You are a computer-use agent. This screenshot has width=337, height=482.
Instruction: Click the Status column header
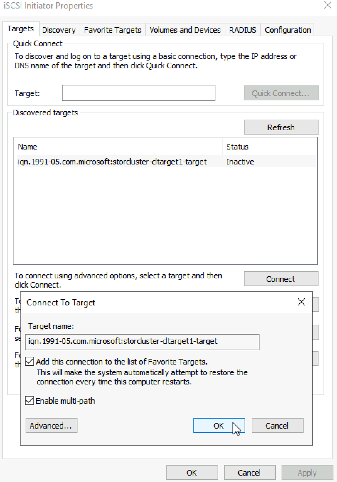[x=269, y=147]
